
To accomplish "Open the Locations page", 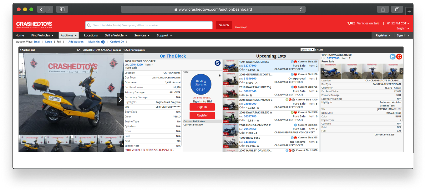I will 91,35.
